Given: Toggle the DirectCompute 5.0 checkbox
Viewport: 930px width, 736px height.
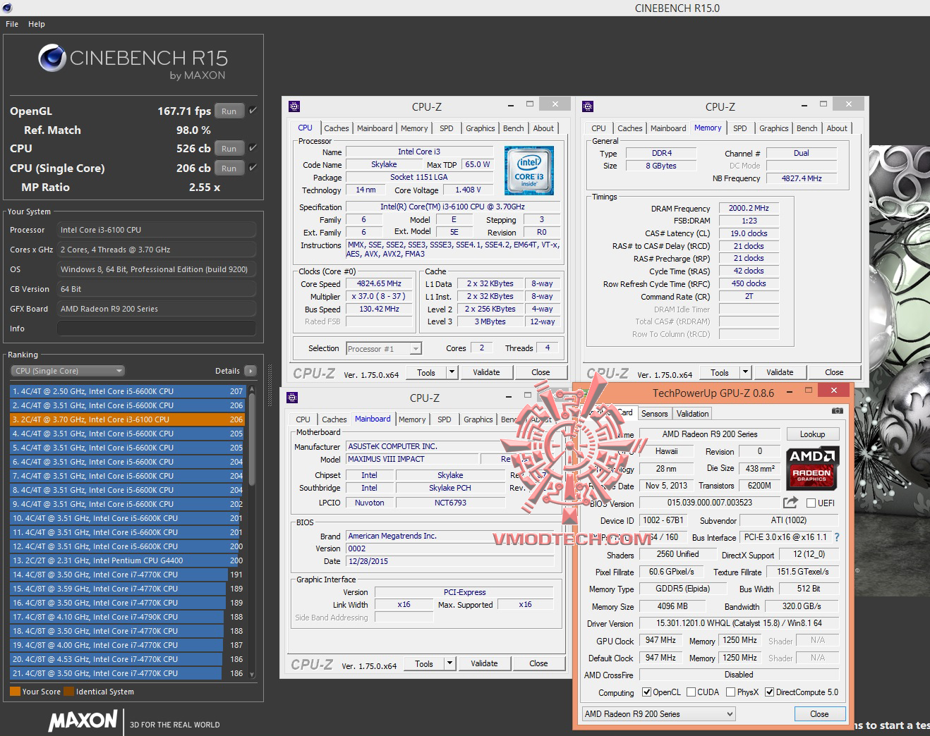Looking at the screenshot, I should click(769, 692).
